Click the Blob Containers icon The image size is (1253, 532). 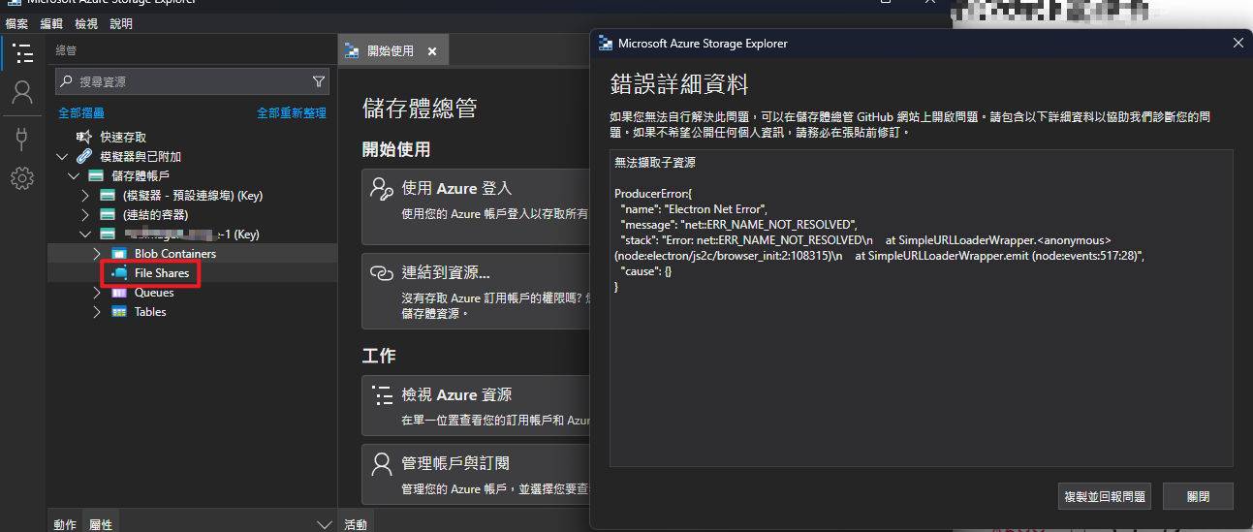[119, 254]
